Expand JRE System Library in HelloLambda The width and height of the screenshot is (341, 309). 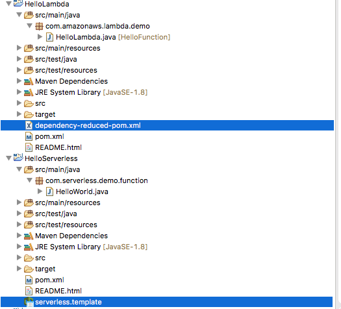[x=19, y=92]
